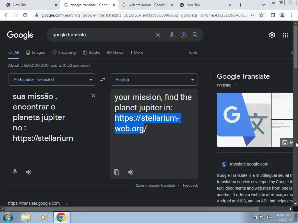Image resolution: width=298 pixels, height=223 pixels.
Task: Click the horizontal scrollbar thumb
Action: [x=132, y=209]
